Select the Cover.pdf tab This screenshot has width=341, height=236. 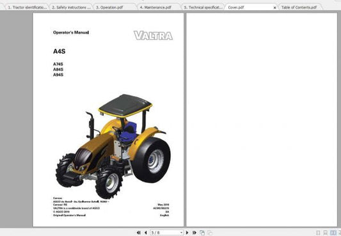(x=236, y=8)
